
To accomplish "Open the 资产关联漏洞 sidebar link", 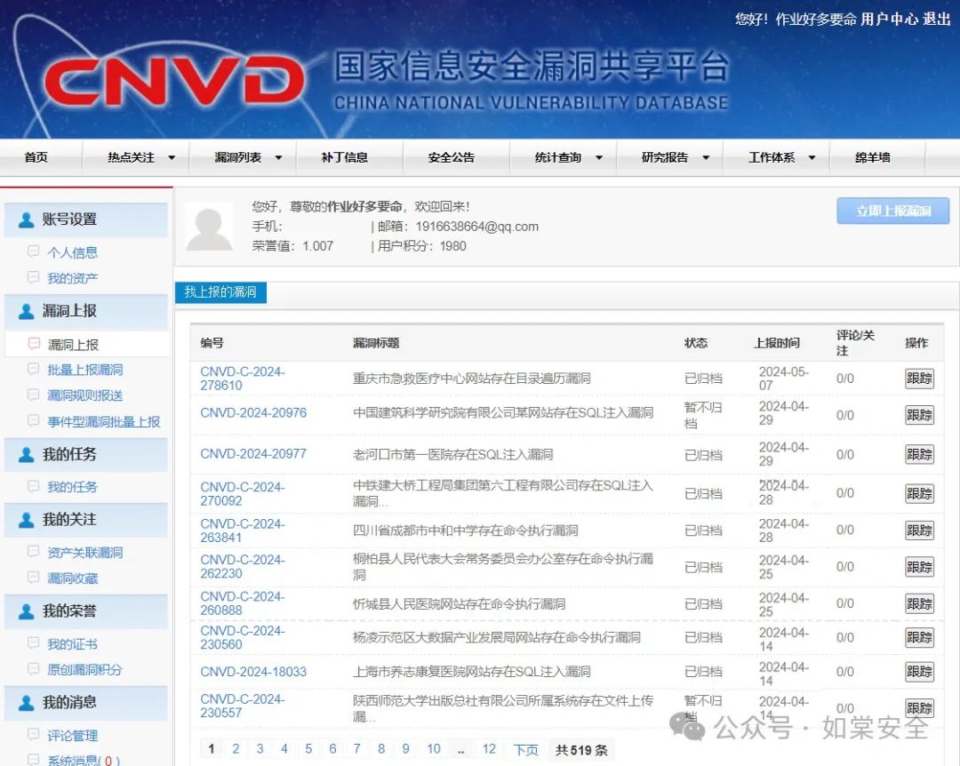I will [85, 553].
